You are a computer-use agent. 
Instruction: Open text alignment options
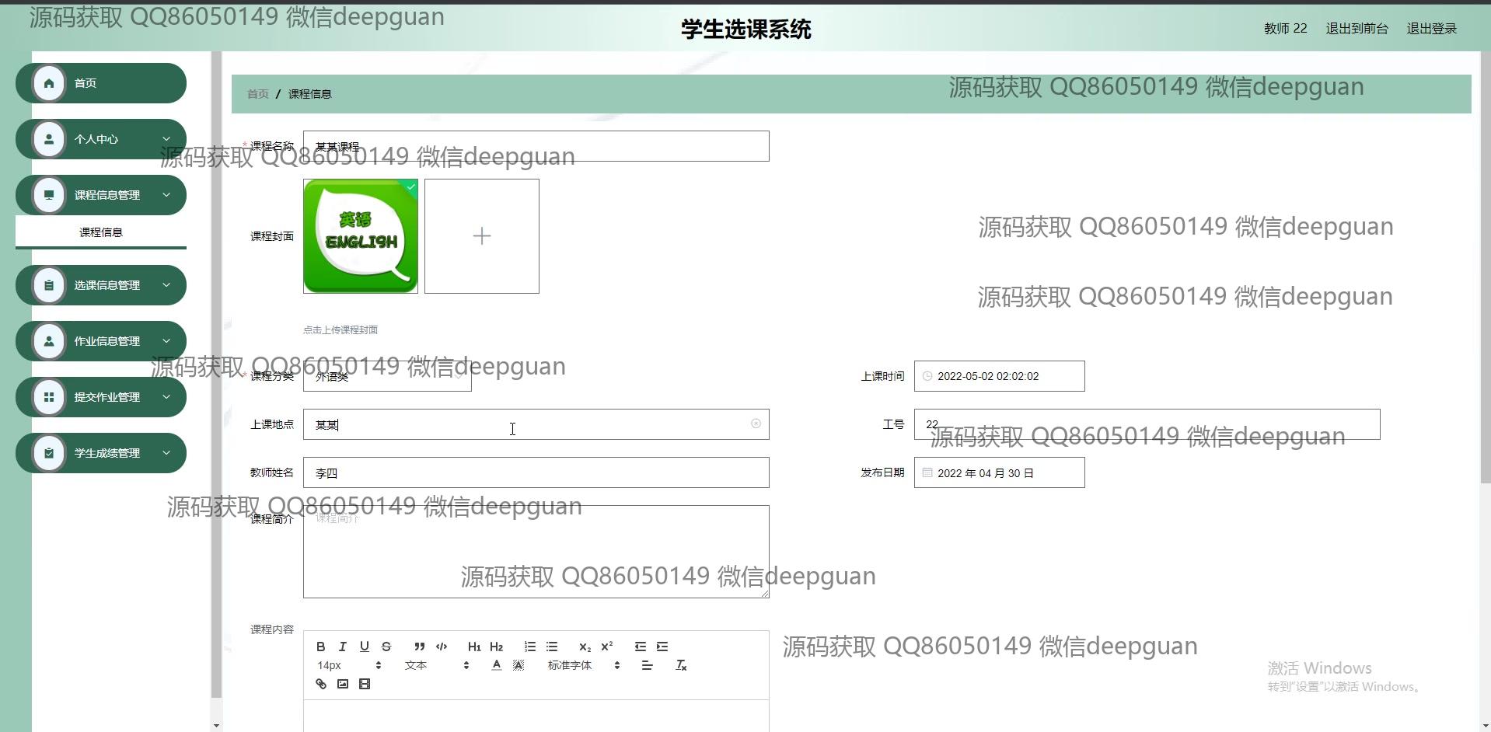pos(647,665)
